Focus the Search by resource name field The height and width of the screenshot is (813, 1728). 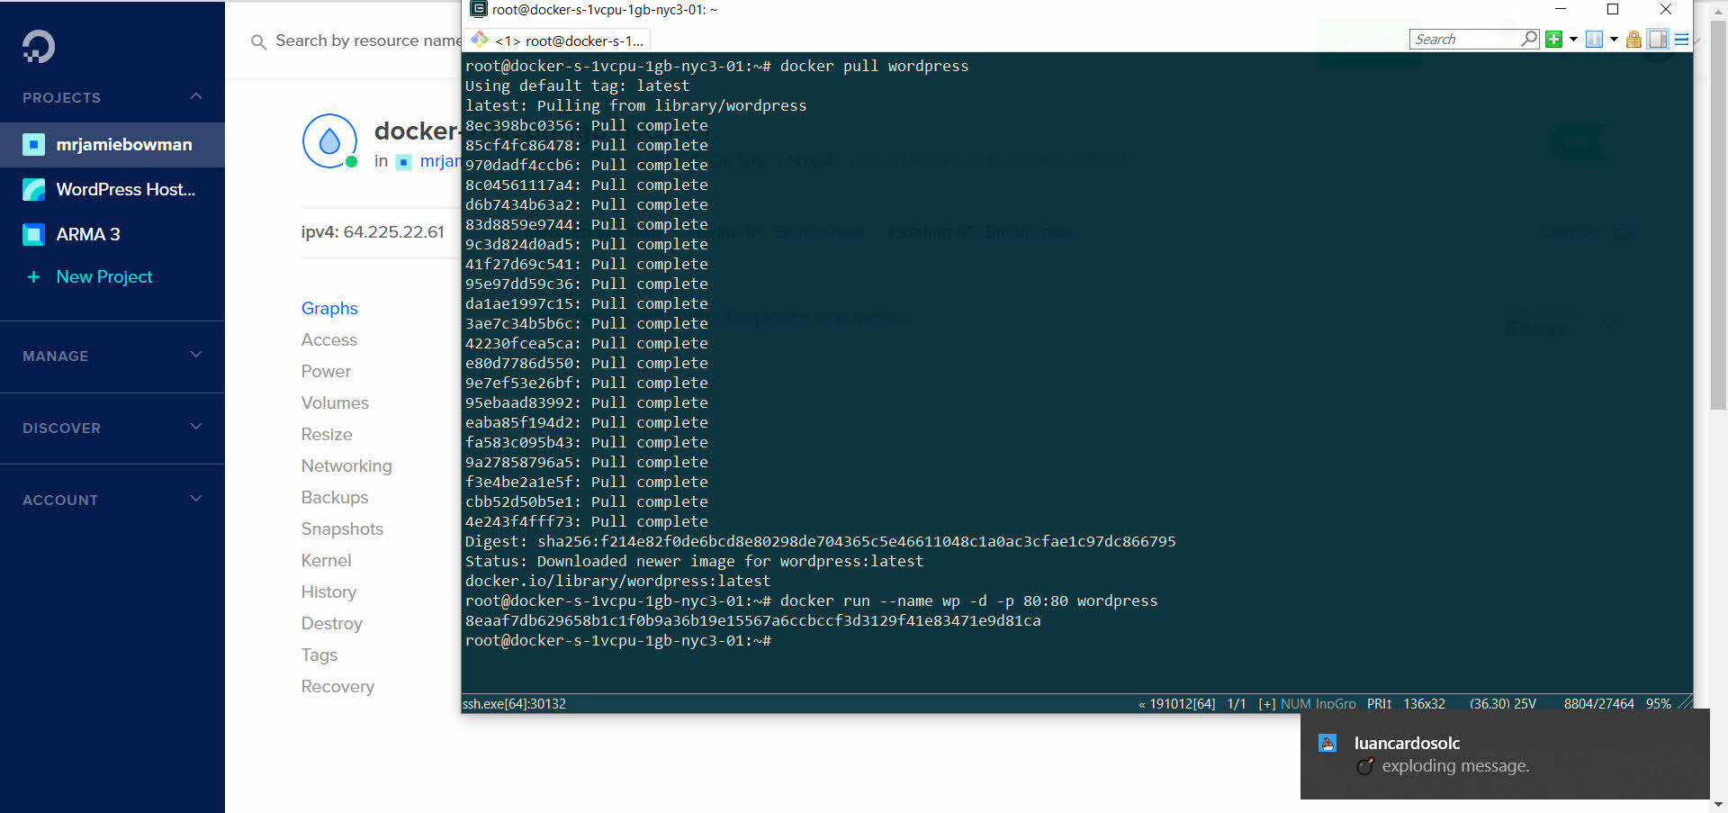(367, 41)
